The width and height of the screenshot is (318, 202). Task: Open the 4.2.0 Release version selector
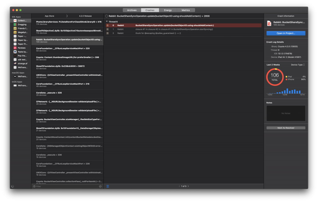tap(85, 16)
